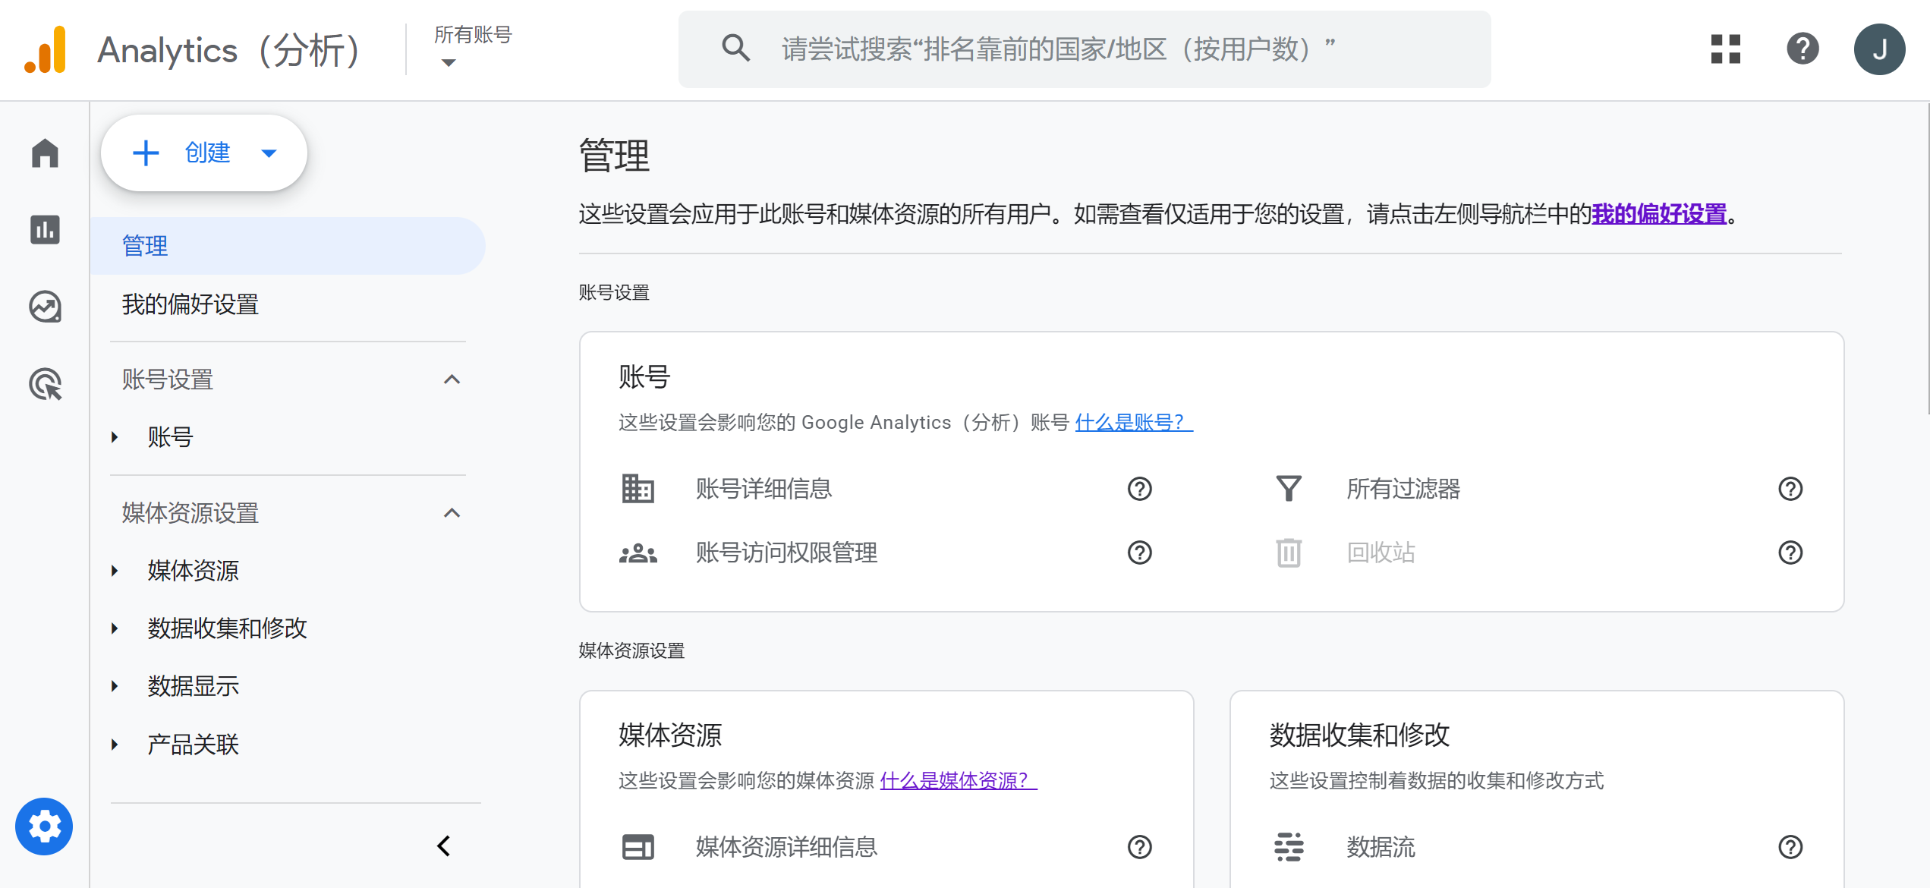Screen dimensions: 1930x888
Task: Show help for 媒体资源详细信息
Action: click(1139, 847)
